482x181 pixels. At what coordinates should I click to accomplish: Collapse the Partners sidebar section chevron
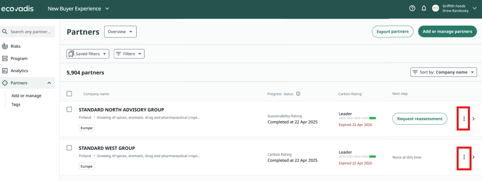tap(49, 83)
